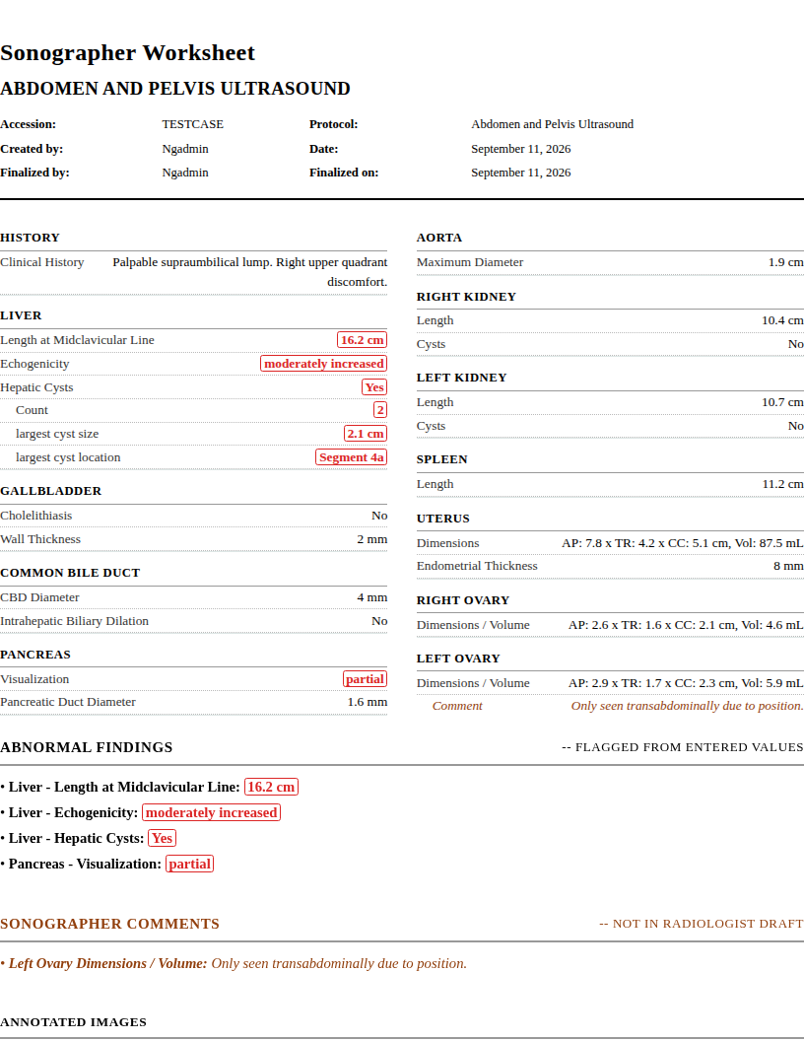Image resolution: width=804 pixels, height=1041 pixels.
Task: Select the moderately increased echogenicity value
Action: (324, 364)
